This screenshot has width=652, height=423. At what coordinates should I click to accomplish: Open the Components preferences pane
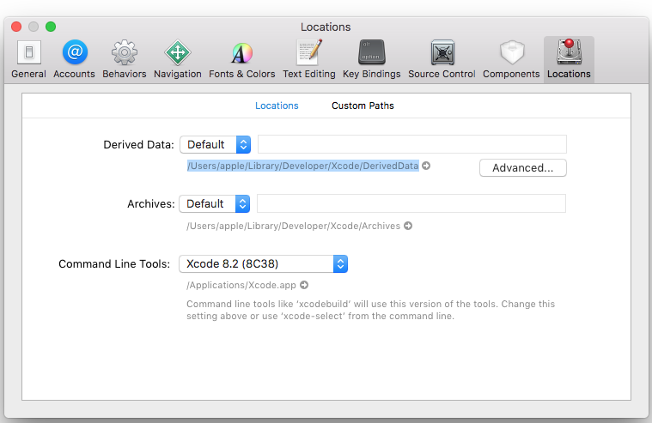point(511,59)
